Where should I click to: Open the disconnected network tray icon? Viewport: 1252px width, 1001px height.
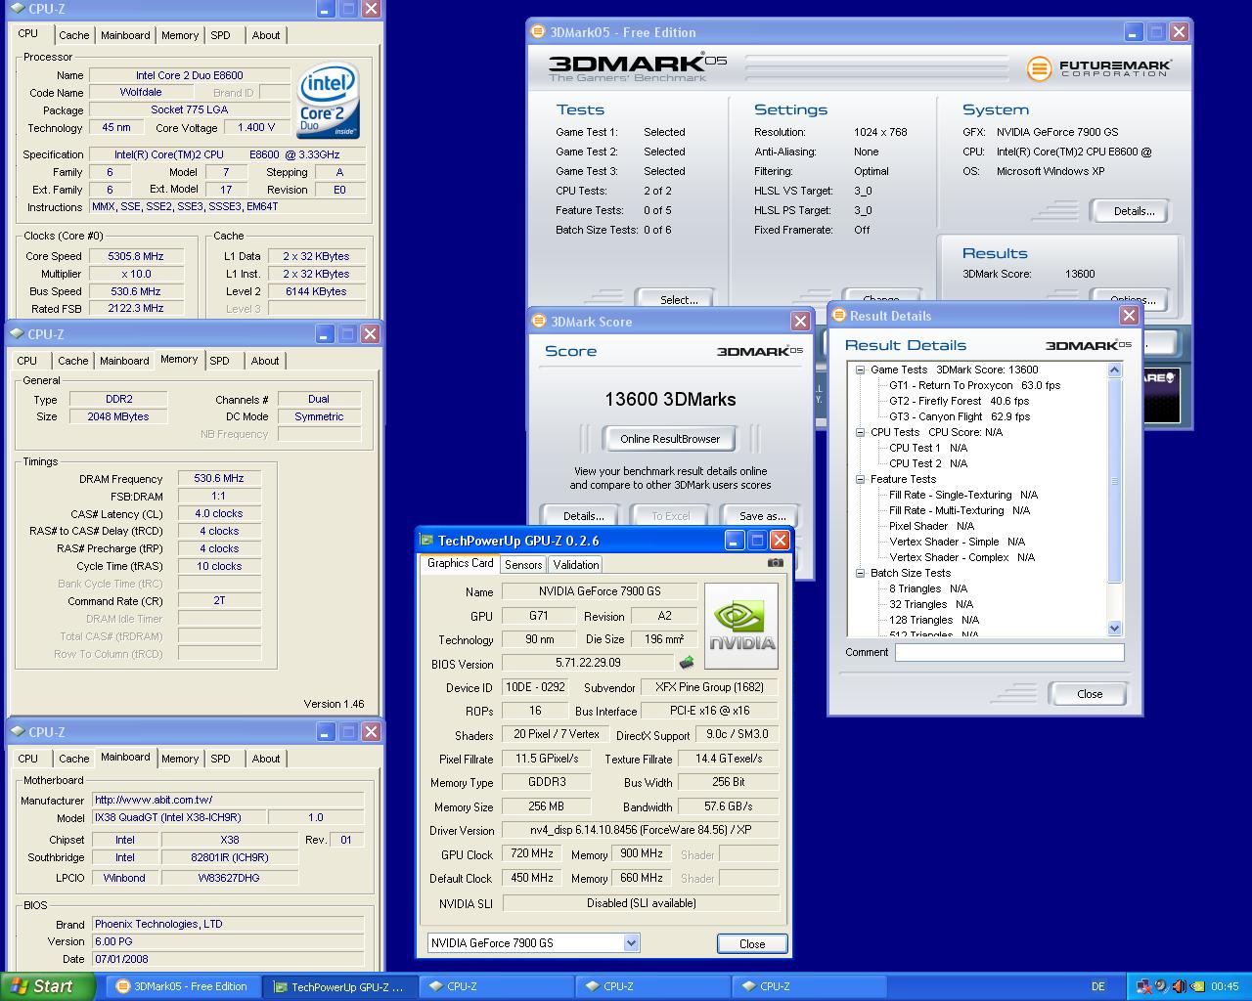(x=1143, y=986)
